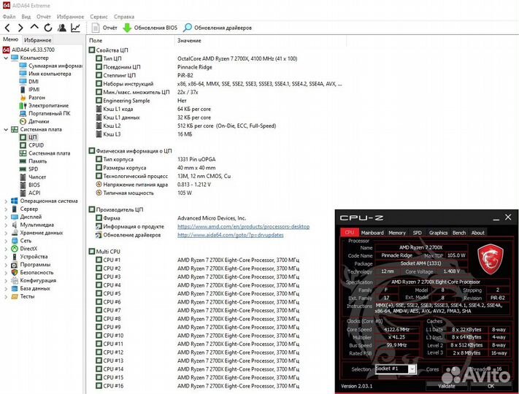Select Устройства tree item
This screenshot has height=394, width=519.
29,257
